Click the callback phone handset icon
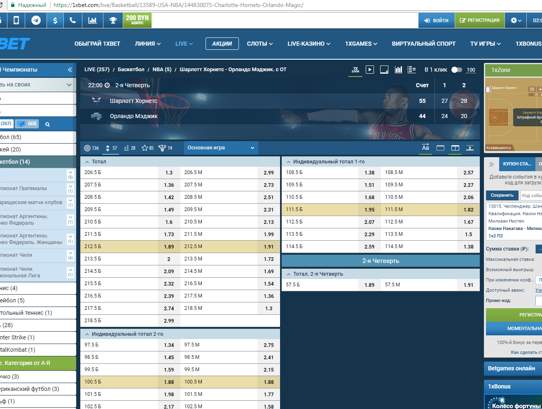 pos(73,20)
